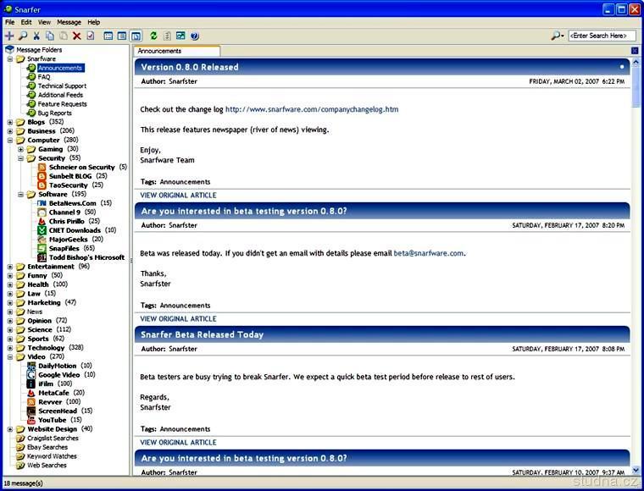The height and width of the screenshot is (491, 644).
Task: Open the search options dropdown arrow
Action: [x=563, y=36]
